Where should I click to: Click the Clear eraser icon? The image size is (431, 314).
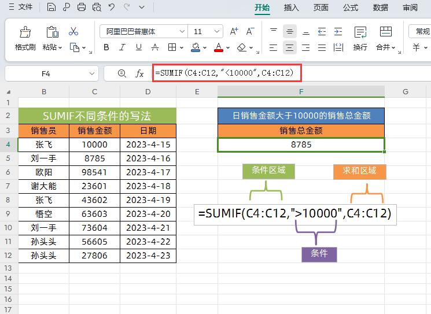pyautogui.click(x=242, y=47)
